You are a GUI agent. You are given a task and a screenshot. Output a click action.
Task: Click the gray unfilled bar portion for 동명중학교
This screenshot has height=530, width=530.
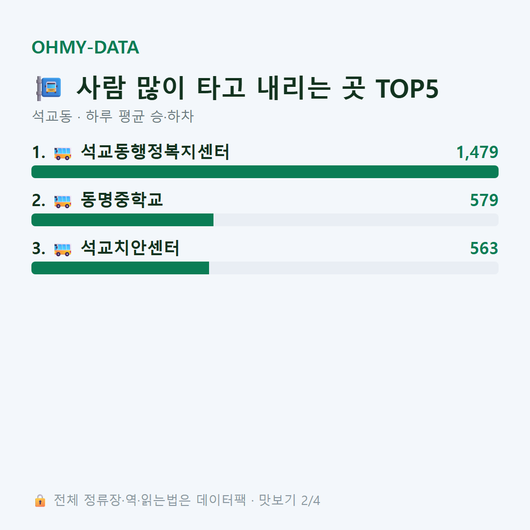(356, 220)
